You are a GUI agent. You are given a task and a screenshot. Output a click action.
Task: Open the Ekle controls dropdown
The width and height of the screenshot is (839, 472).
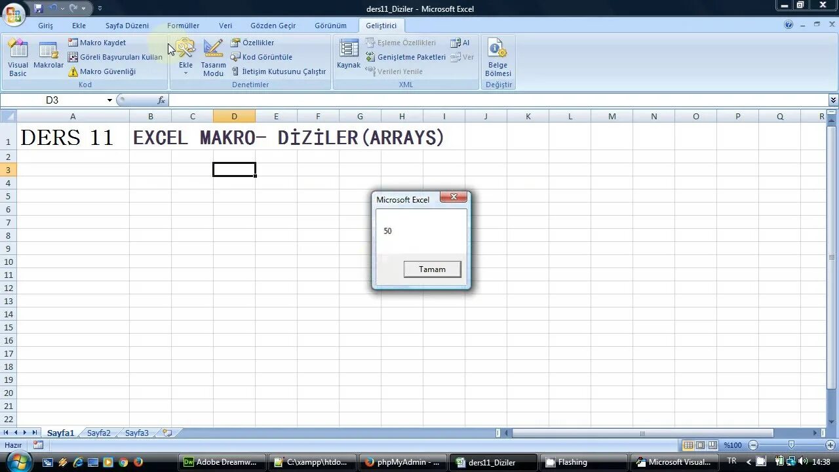(x=185, y=58)
